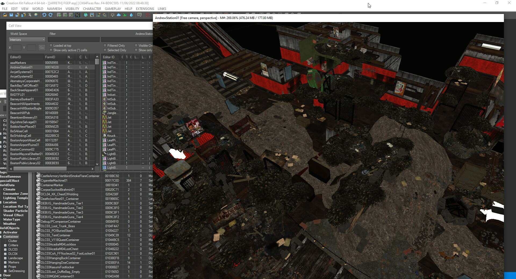516x279 pixels.
Task: Focus the X coordinate input field
Action: point(17,48)
